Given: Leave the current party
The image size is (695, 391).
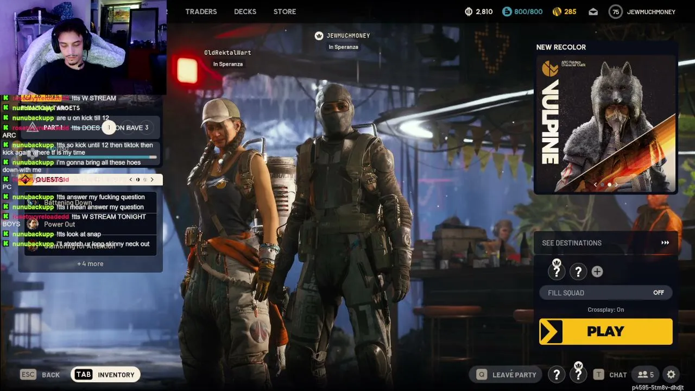Looking at the screenshot, I should point(507,375).
